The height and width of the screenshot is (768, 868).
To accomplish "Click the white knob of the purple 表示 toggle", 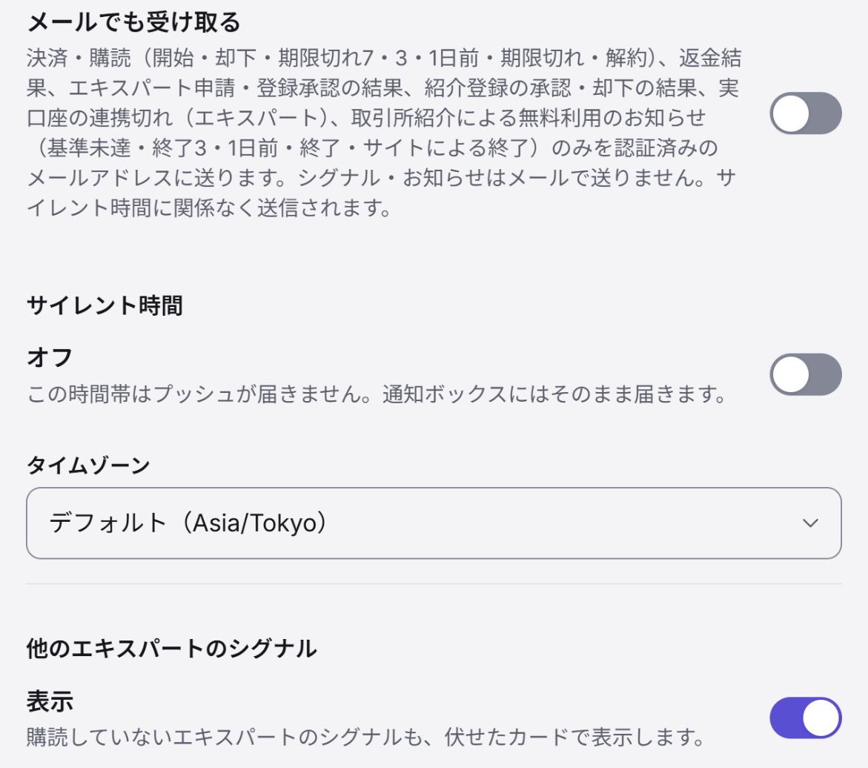I will point(821,718).
